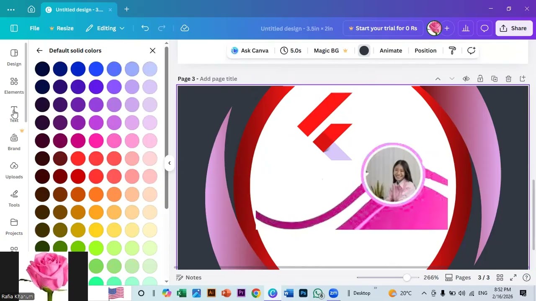This screenshot has height=301, width=536.
Task: Open the Elements panel
Action: [x=14, y=86]
